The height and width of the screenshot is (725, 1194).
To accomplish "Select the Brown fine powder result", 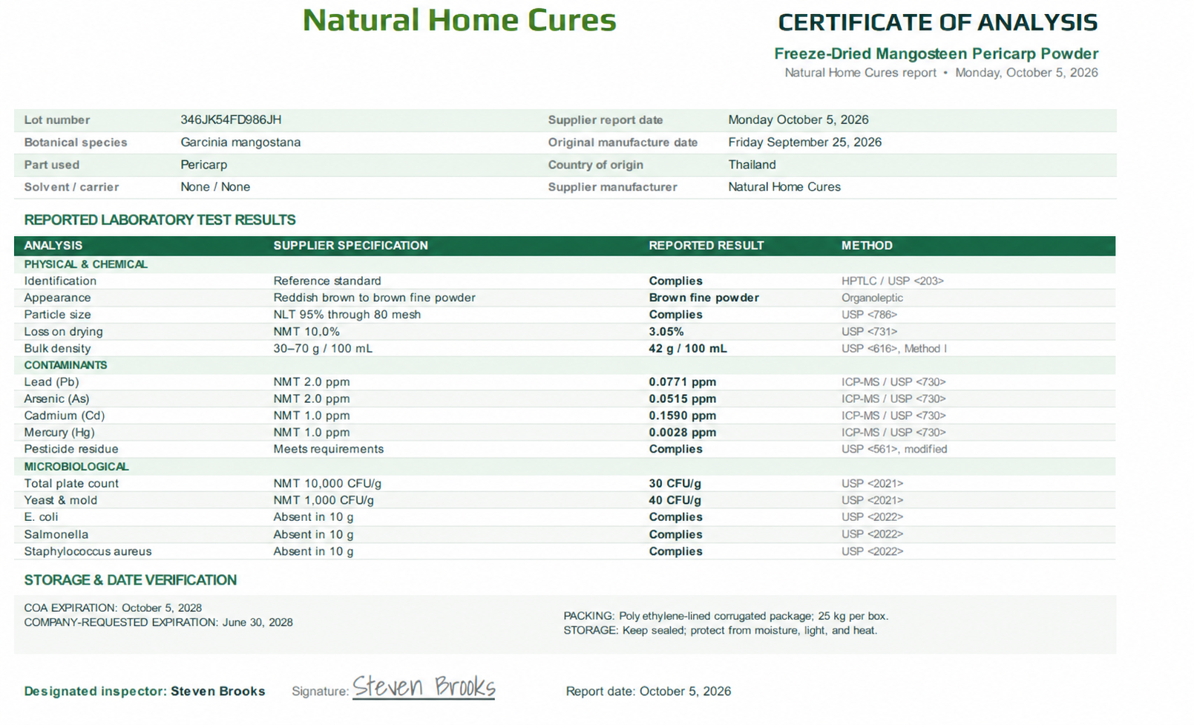I will tap(703, 298).
